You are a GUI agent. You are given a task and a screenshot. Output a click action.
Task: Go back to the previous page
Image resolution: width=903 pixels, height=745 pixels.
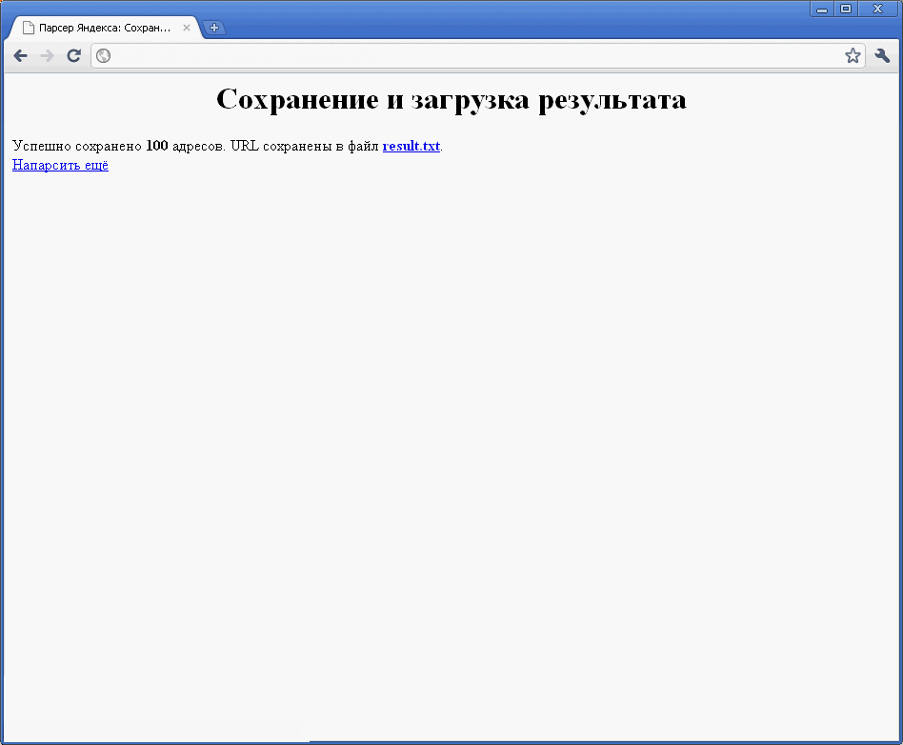[20, 56]
